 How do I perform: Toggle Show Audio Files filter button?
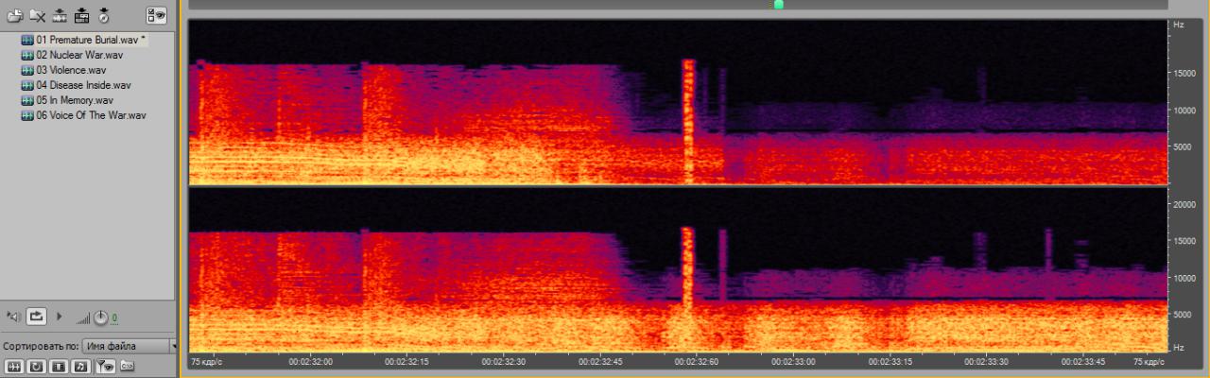pyautogui.click(x=14, y=366)
